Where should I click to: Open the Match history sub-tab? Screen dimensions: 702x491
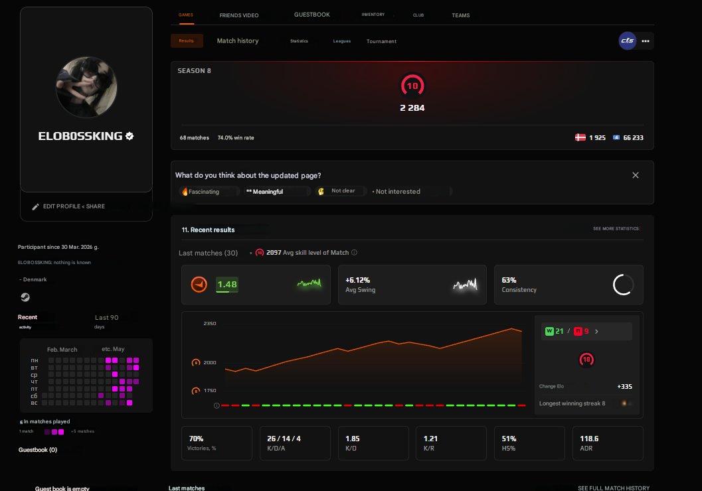tap(238, 40)
